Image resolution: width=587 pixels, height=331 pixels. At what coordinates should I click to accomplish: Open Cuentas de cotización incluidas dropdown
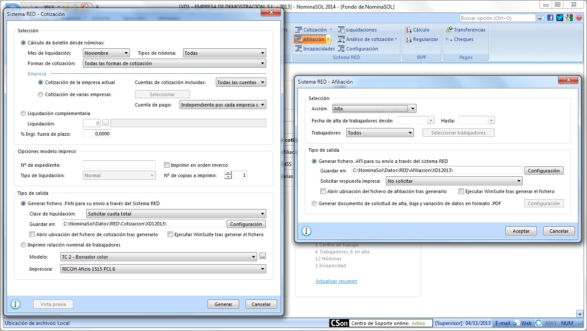tap(241, 82)
